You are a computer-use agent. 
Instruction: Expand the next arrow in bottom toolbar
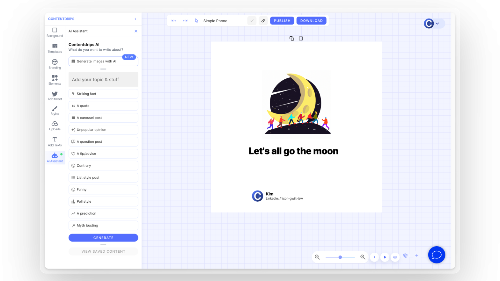point(374,257)
